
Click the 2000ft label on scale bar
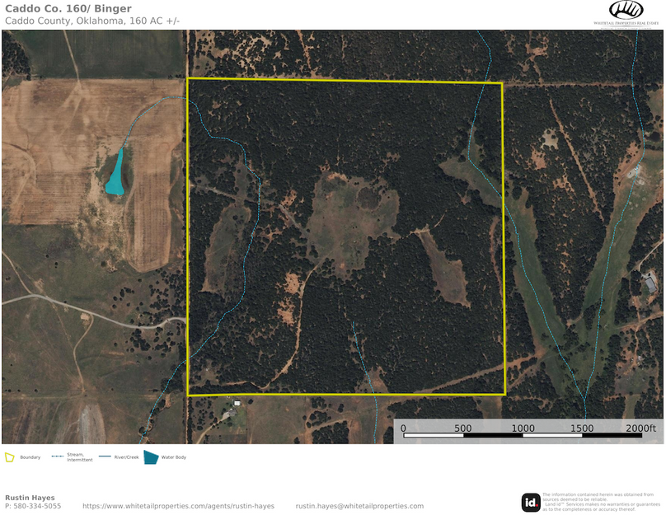(640, 428)
